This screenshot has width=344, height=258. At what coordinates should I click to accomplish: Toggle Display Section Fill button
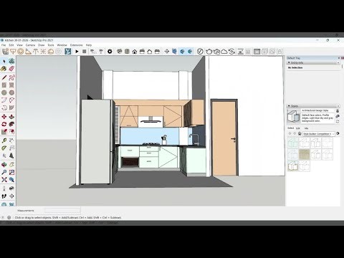(190, 52)
